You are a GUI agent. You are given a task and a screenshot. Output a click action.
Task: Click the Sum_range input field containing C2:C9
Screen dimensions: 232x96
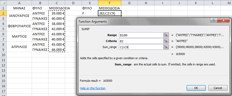[141, 47]
